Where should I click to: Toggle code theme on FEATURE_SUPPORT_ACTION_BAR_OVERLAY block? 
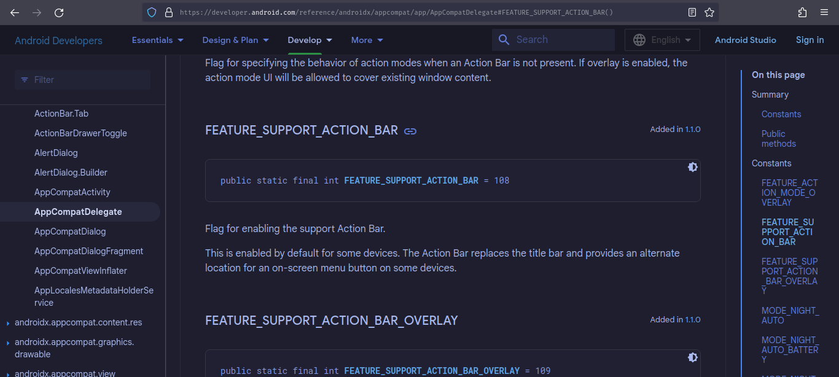[692, 357]
